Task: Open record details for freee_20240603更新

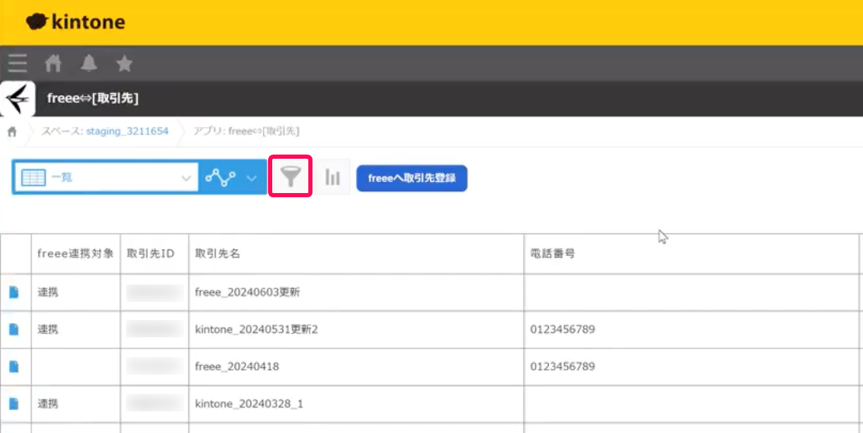Action: point(14,293)
